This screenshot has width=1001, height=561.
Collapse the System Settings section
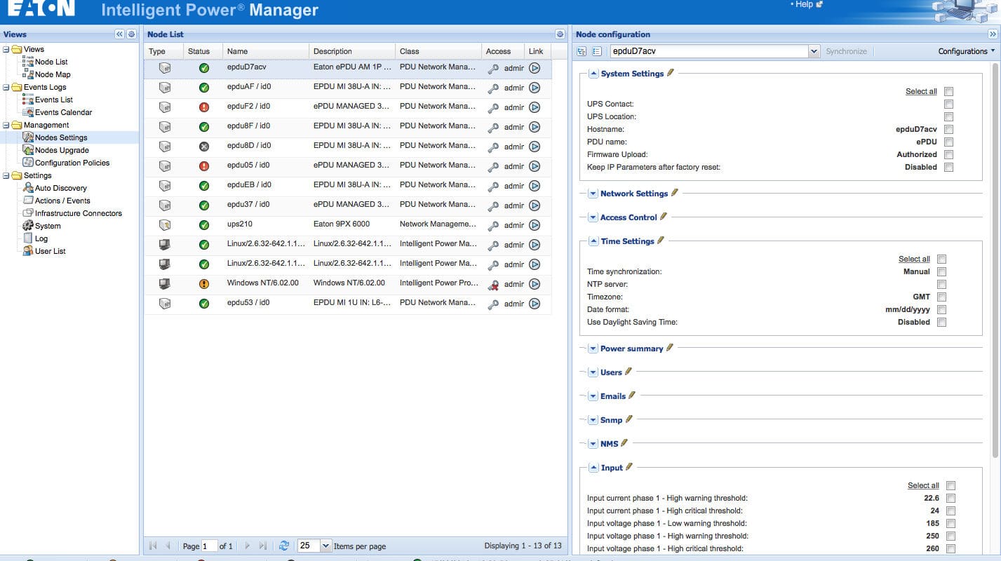593,74
